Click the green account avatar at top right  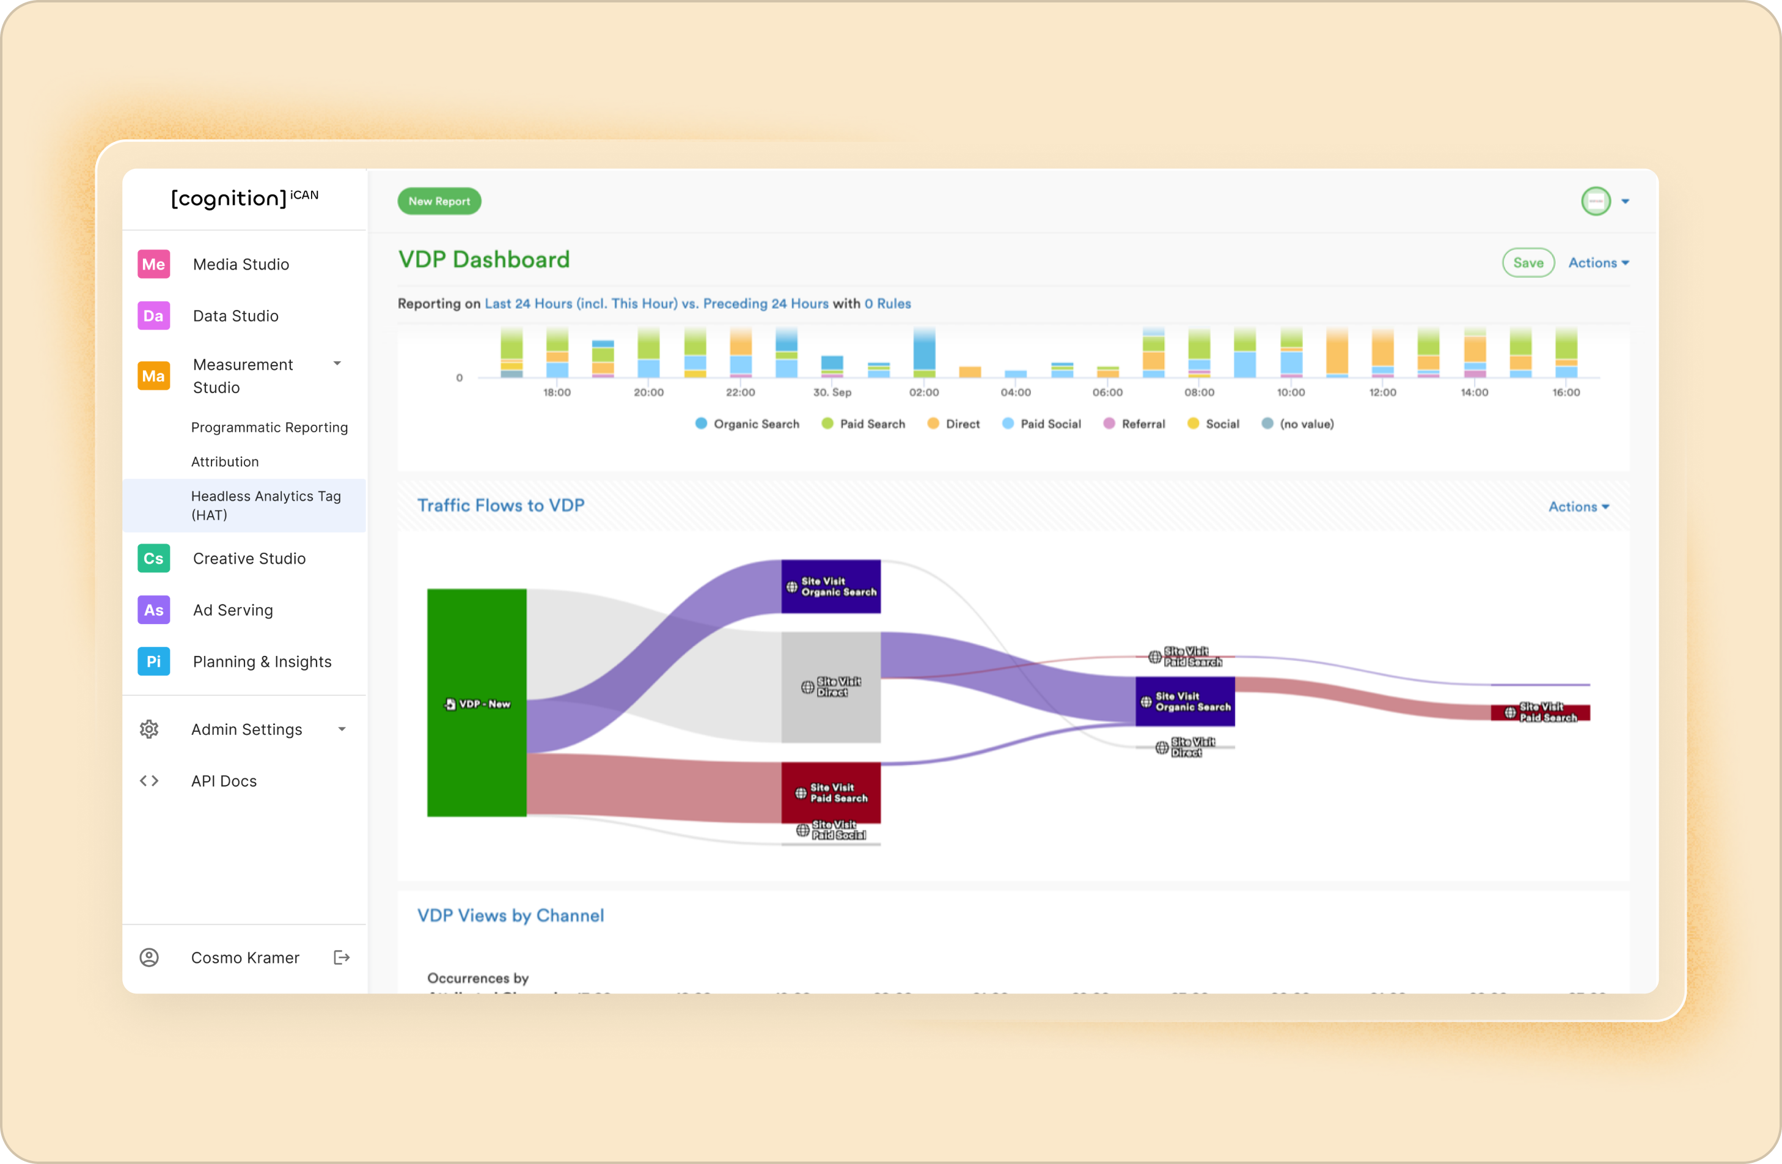coord(1596,202)
